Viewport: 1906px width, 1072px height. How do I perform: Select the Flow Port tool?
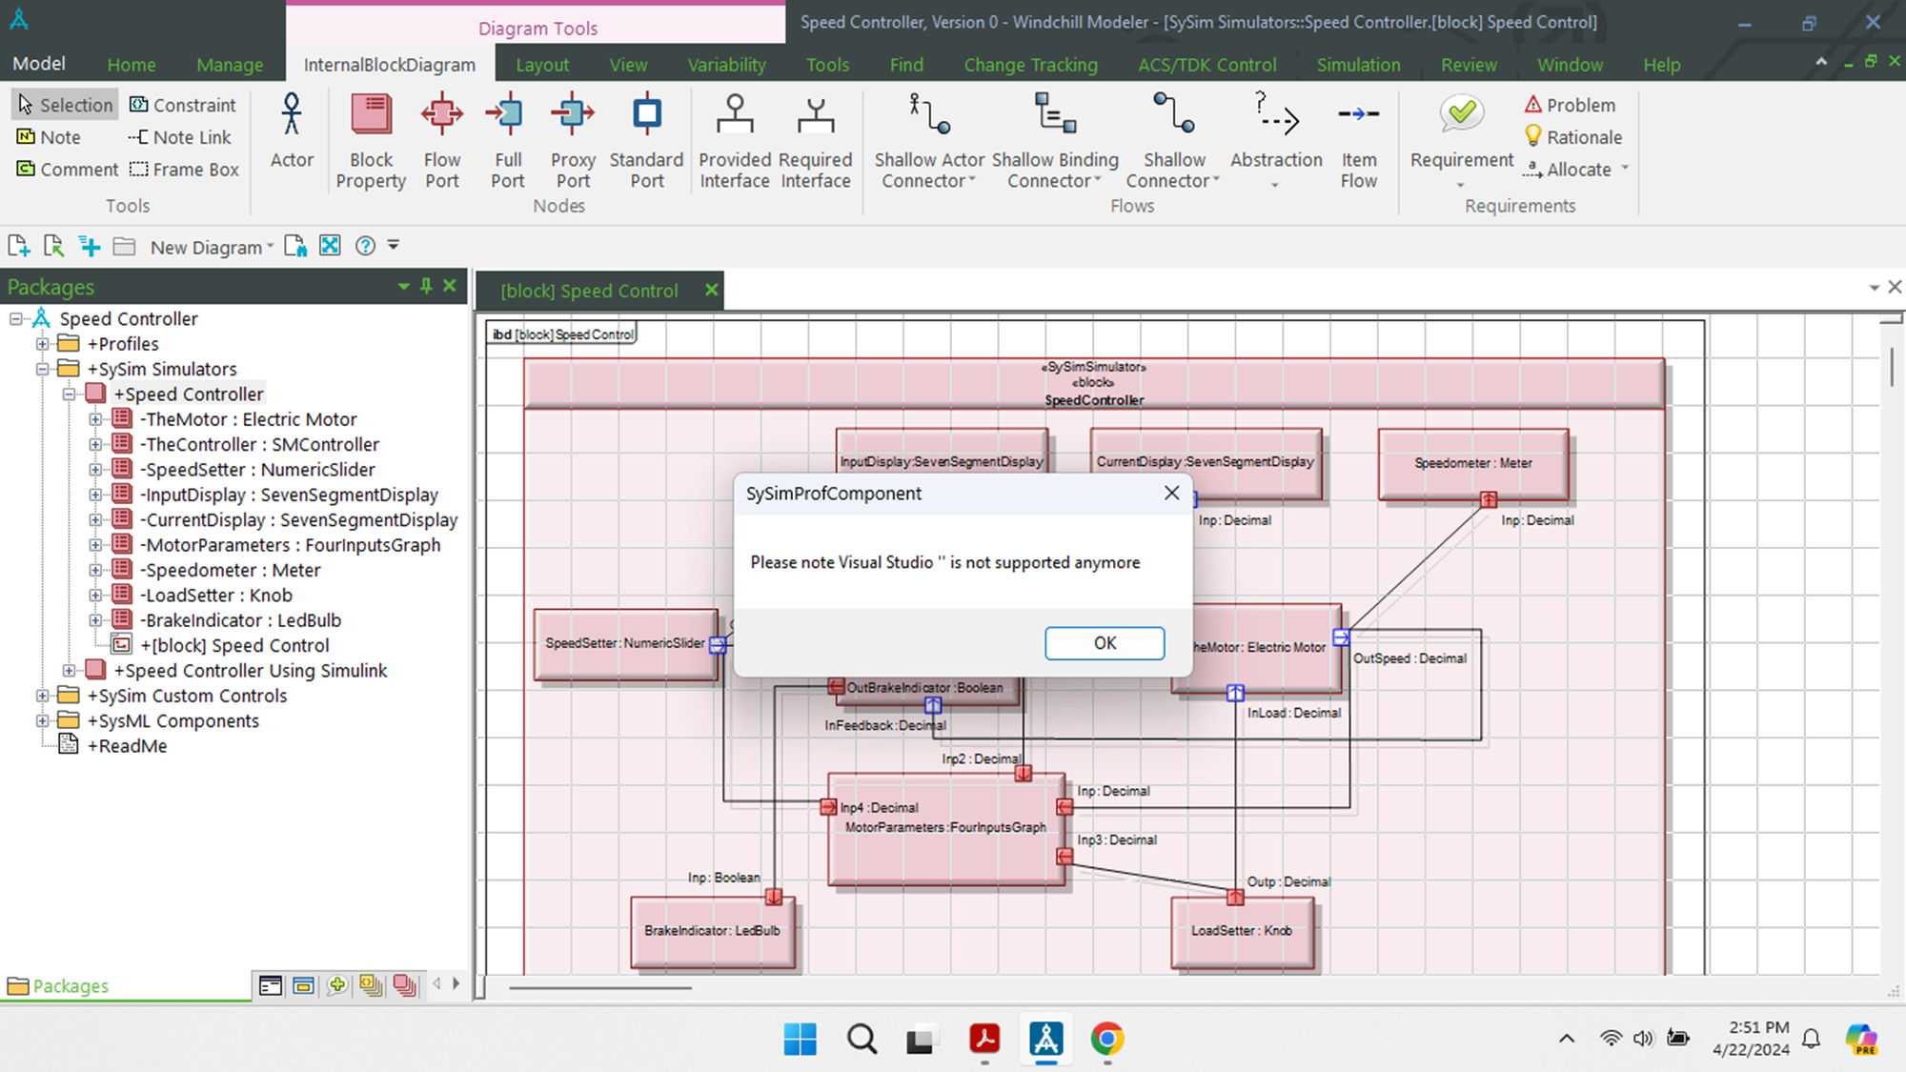[x=442, y=138]
